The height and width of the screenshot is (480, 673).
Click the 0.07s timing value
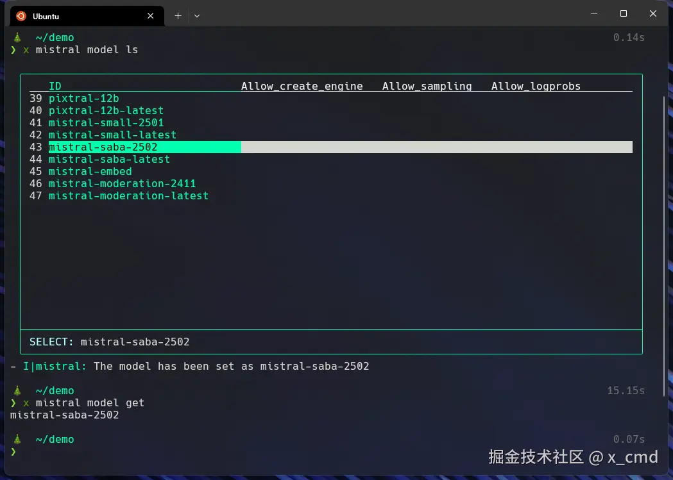(629, 439)
